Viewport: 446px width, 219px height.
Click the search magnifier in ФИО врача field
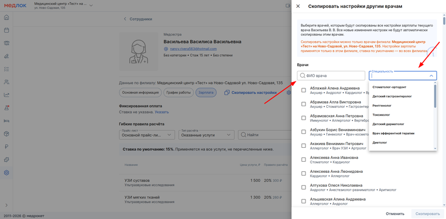302,76
